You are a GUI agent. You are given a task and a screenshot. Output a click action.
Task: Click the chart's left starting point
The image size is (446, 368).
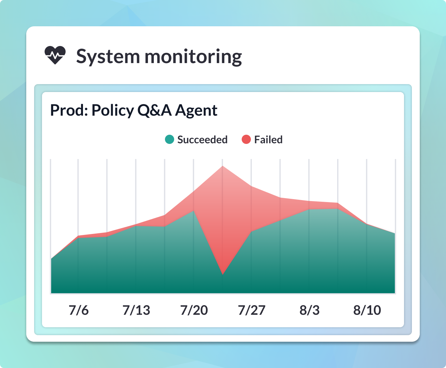pyautogui.click(x=51, y=259)
